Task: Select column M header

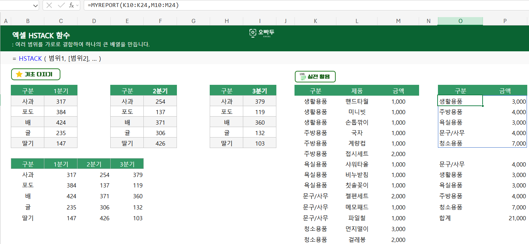Action: pyautogui.click(x=398, y=21)
